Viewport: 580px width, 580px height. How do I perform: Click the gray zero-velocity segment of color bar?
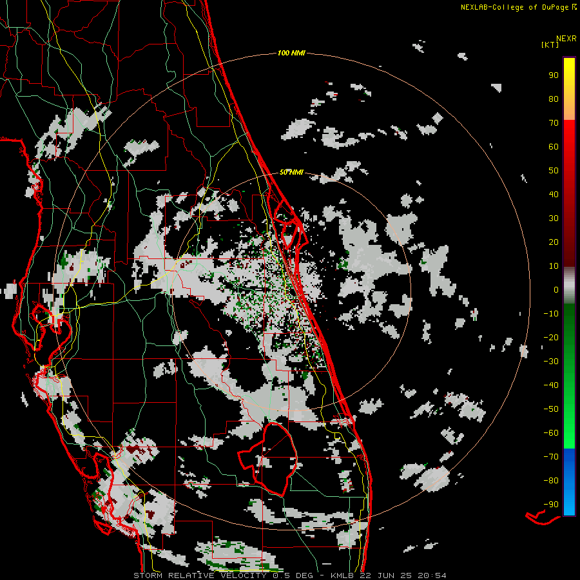pyautogui.click(x=569, y=285)
